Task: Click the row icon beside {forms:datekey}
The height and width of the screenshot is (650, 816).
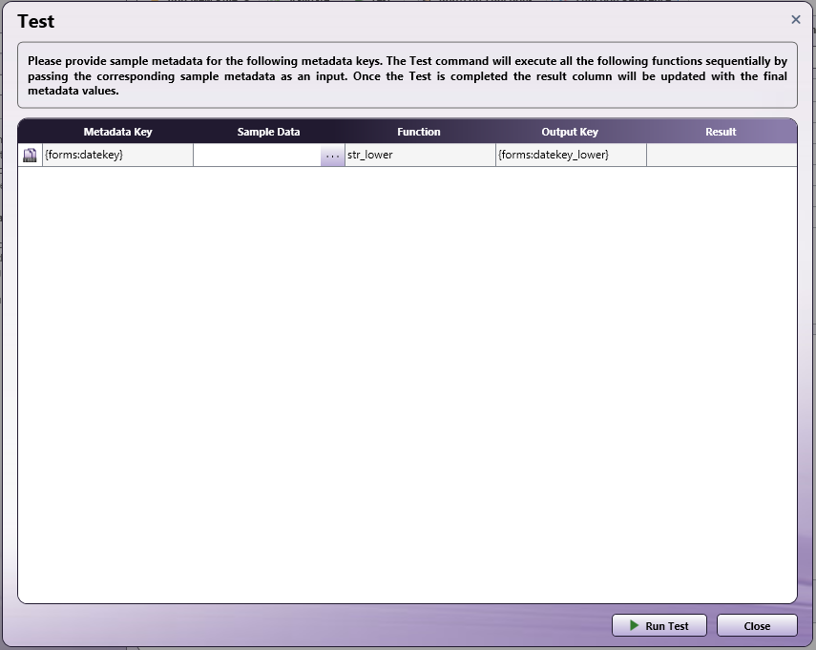Action: coord(31,155)
